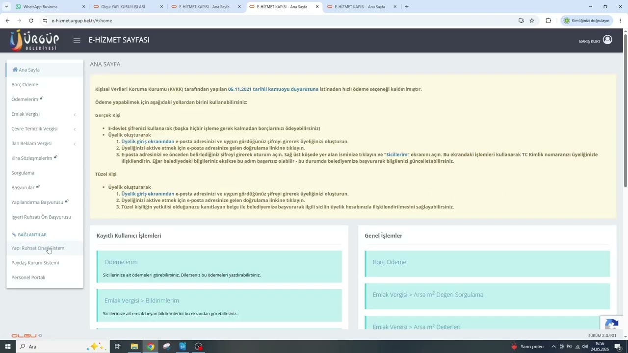Open Kira Sözleşmelerim in the sidebar
The height and width of the screenshot is (353, 628).
(45, 158)
